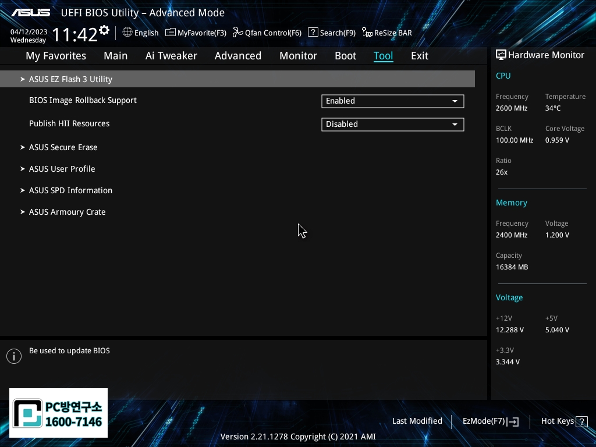596x447 pixels.
Task: Click the Capacity value 16384 MB
Action: click(512, 267)
